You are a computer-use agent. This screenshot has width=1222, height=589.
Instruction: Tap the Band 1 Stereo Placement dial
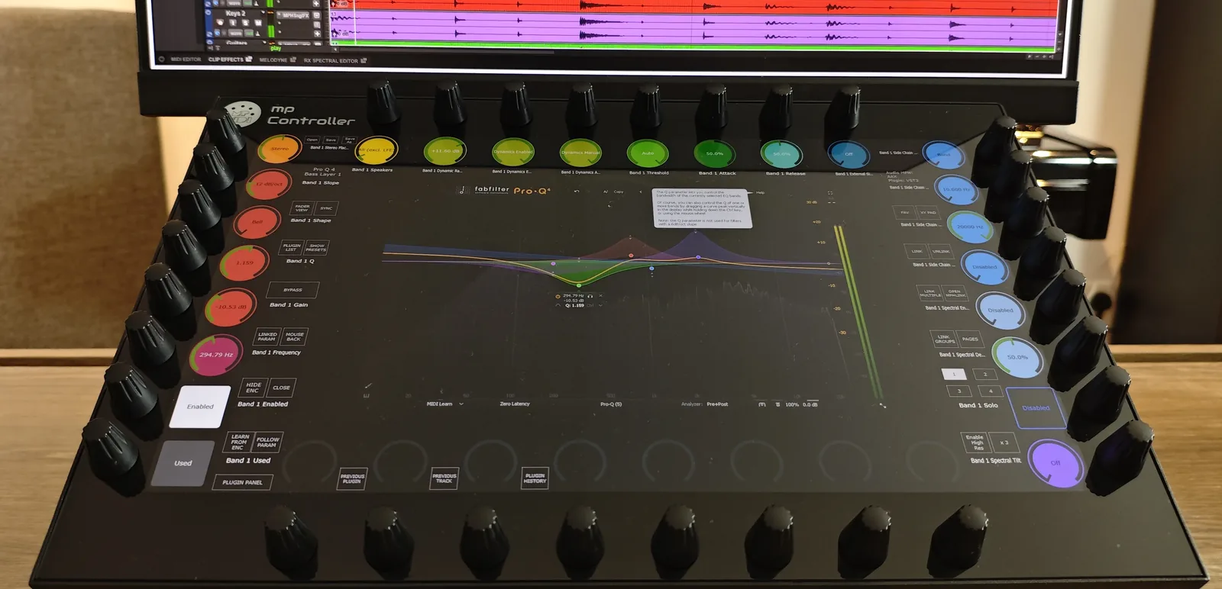pyautogui.click(x=279, y=149)
